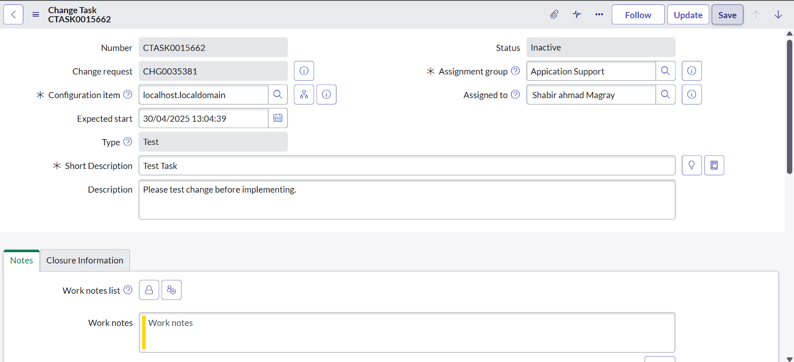
Task: Click the back arrow button
Action: pyautogui.click(x=13, y=15)
